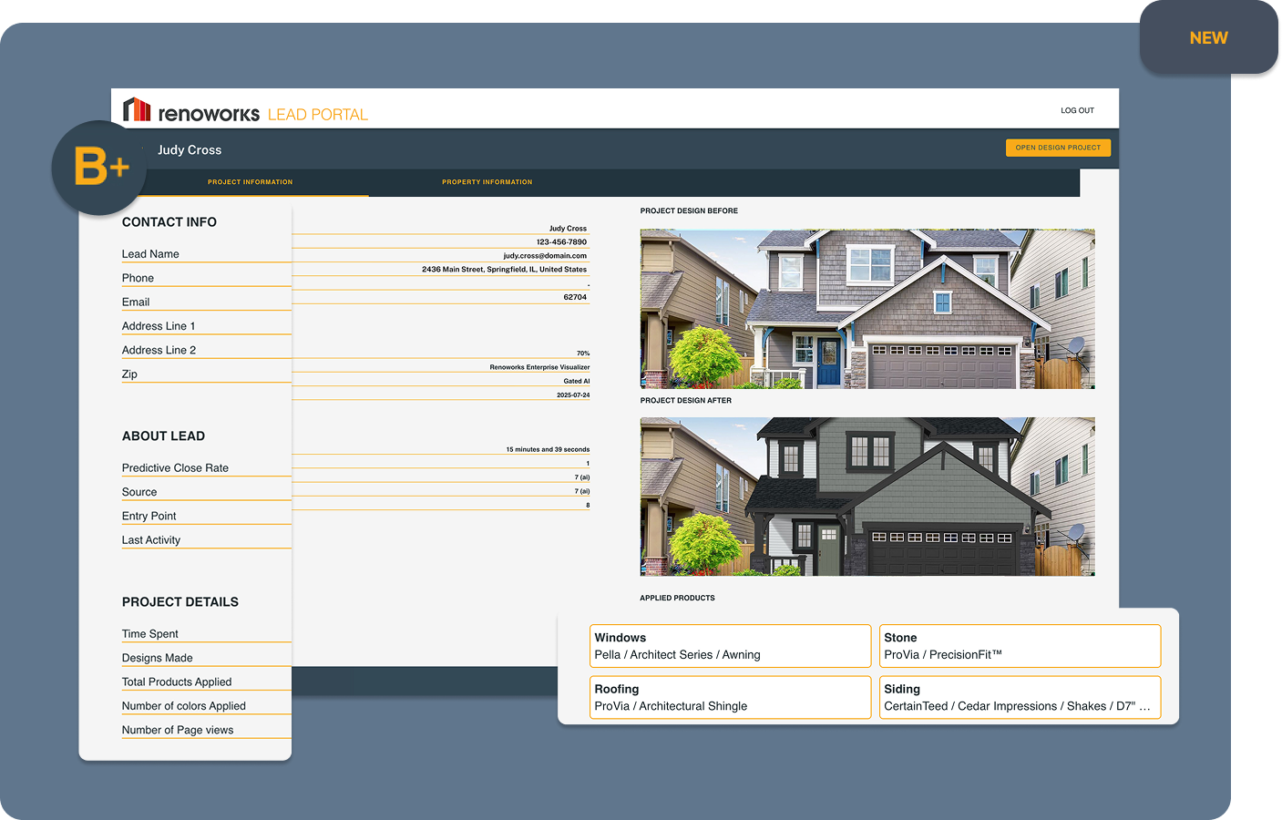
Task: Click the NEW badge
Action: pyautogui.click(x=1208, y=37)
